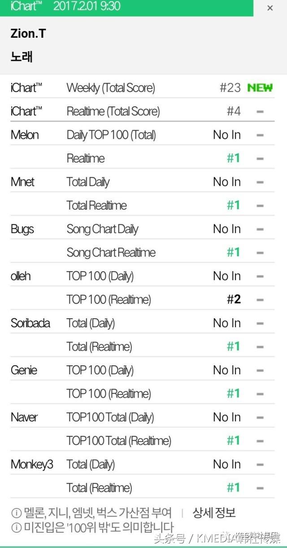
Task: Click the Zion.T artist name
Action: pyautogui.click(x=28, y=34)
